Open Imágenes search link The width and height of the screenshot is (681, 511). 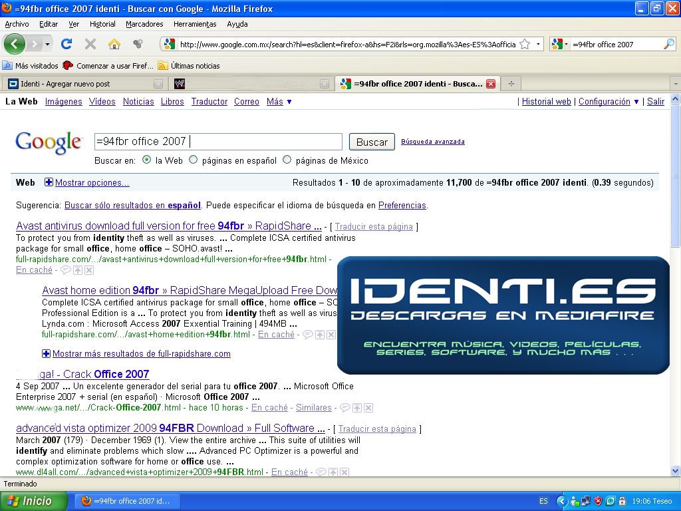(x=63, y=102)
